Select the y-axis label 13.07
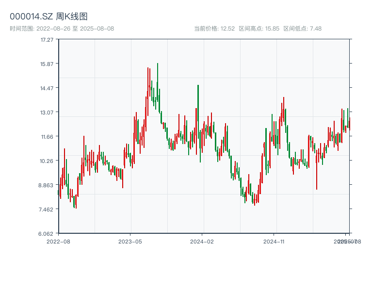This screenshot has width=388, height=291. click(47, 113)
